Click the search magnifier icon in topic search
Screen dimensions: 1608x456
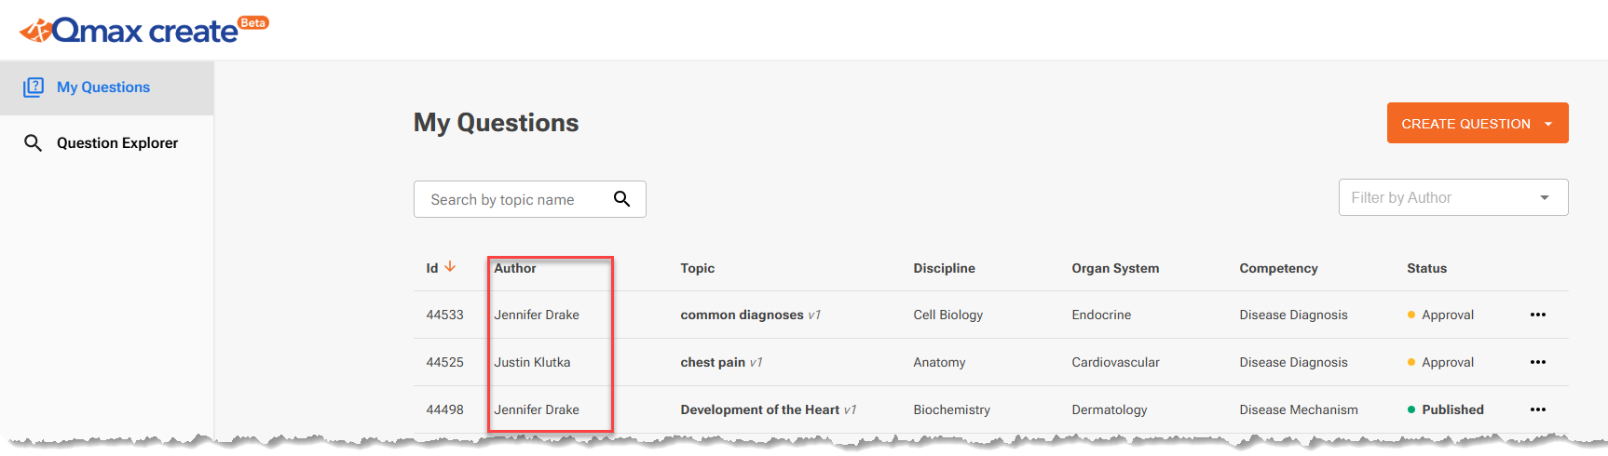tap(621, 198)
